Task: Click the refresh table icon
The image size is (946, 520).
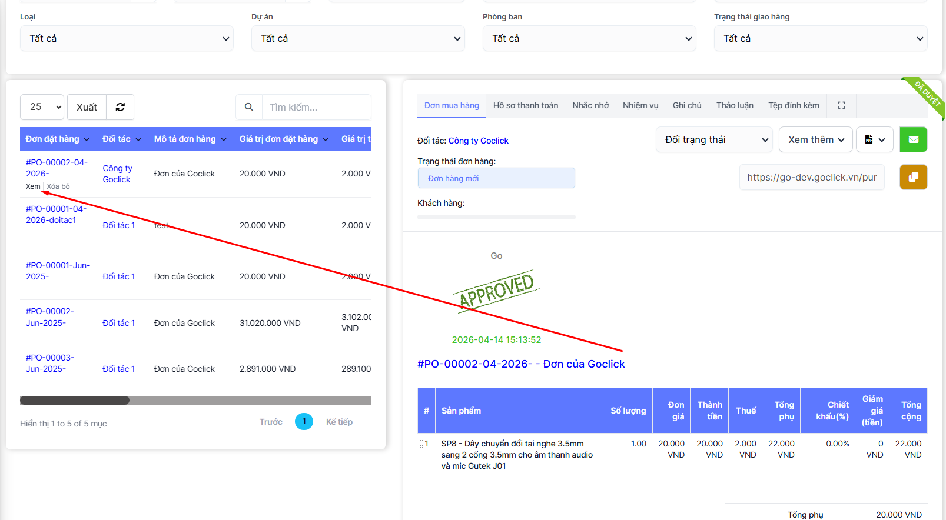Action: [x=120, y=107]
